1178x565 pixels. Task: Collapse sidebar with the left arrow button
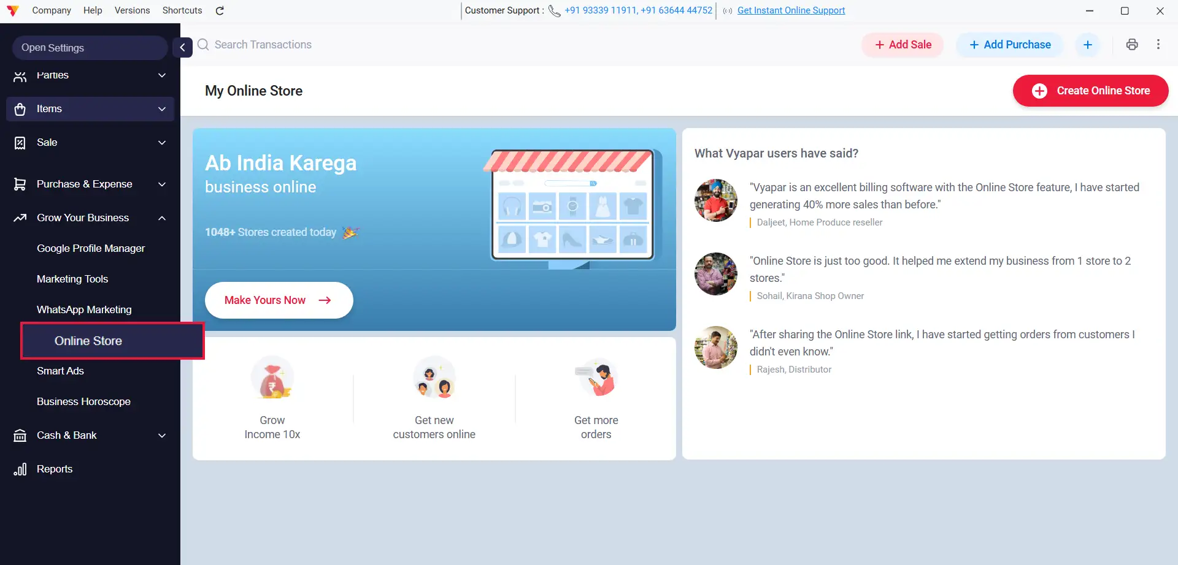[x=182, y=47]
